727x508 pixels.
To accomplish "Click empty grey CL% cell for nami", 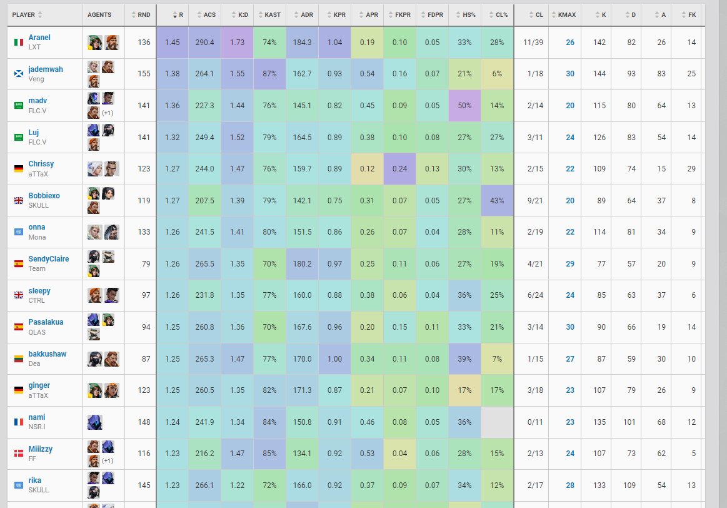I will 497,422.
